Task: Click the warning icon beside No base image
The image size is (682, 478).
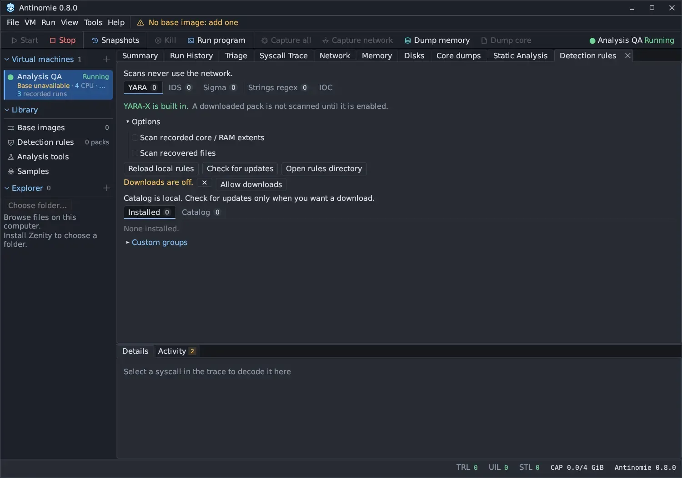Action: (x=140, y=23)
